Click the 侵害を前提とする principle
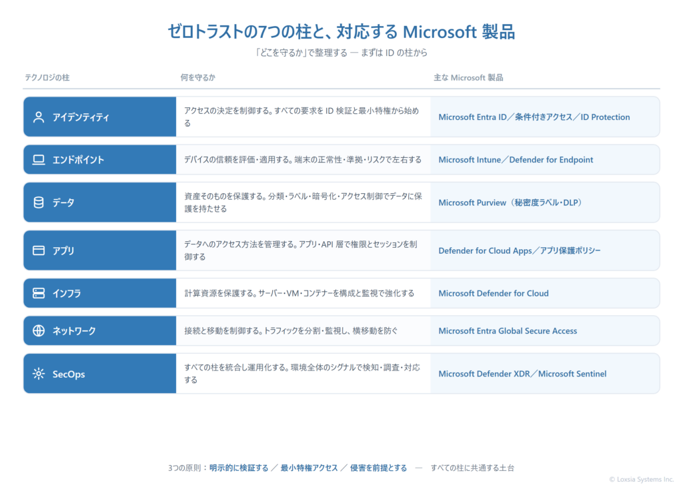The image size is (683, 489). [x=379, y=468]
